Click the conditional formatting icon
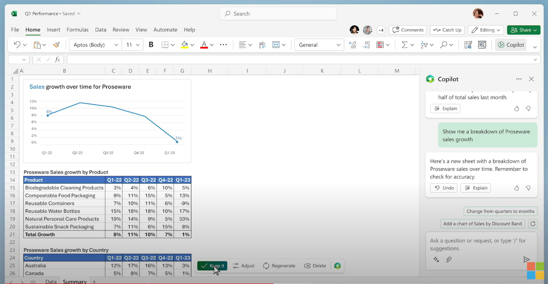The width and height of the screenshot is (548, 284). (380, 45)
